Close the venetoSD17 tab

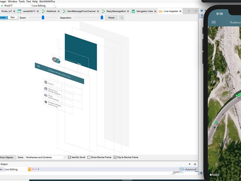point(38,11)
